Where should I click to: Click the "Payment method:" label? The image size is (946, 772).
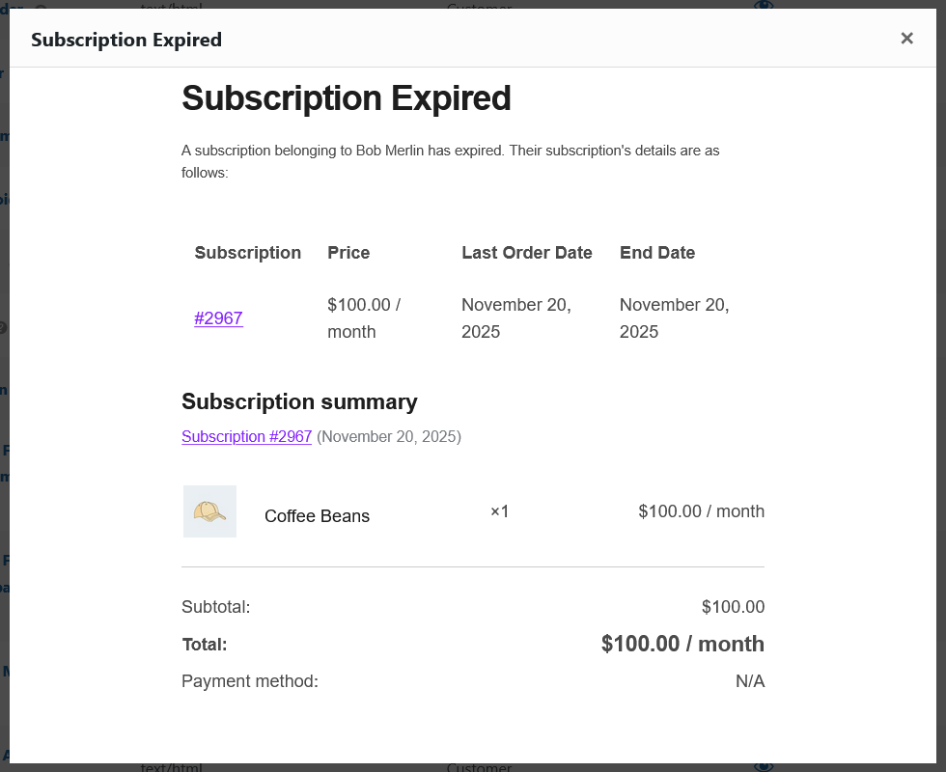point(249,681)
